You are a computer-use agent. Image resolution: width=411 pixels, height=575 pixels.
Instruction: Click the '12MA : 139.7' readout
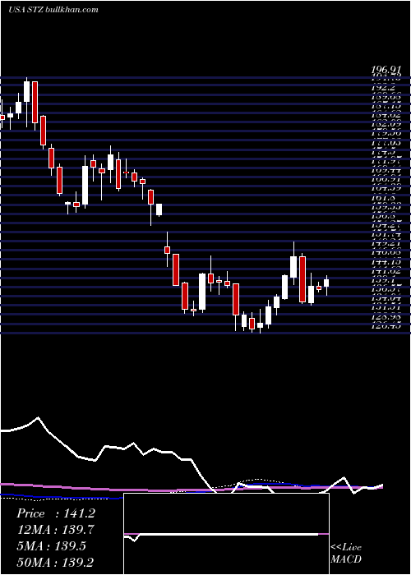[55, 529]
